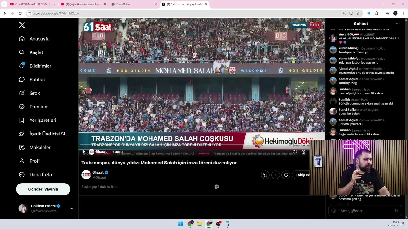Open File Explorer from the taskbar
The height and width of the screenshot is (229, 408).
point(200,224)
